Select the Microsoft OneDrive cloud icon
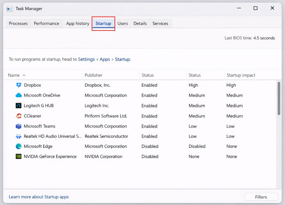285x205 pixels. click(19, 95)
